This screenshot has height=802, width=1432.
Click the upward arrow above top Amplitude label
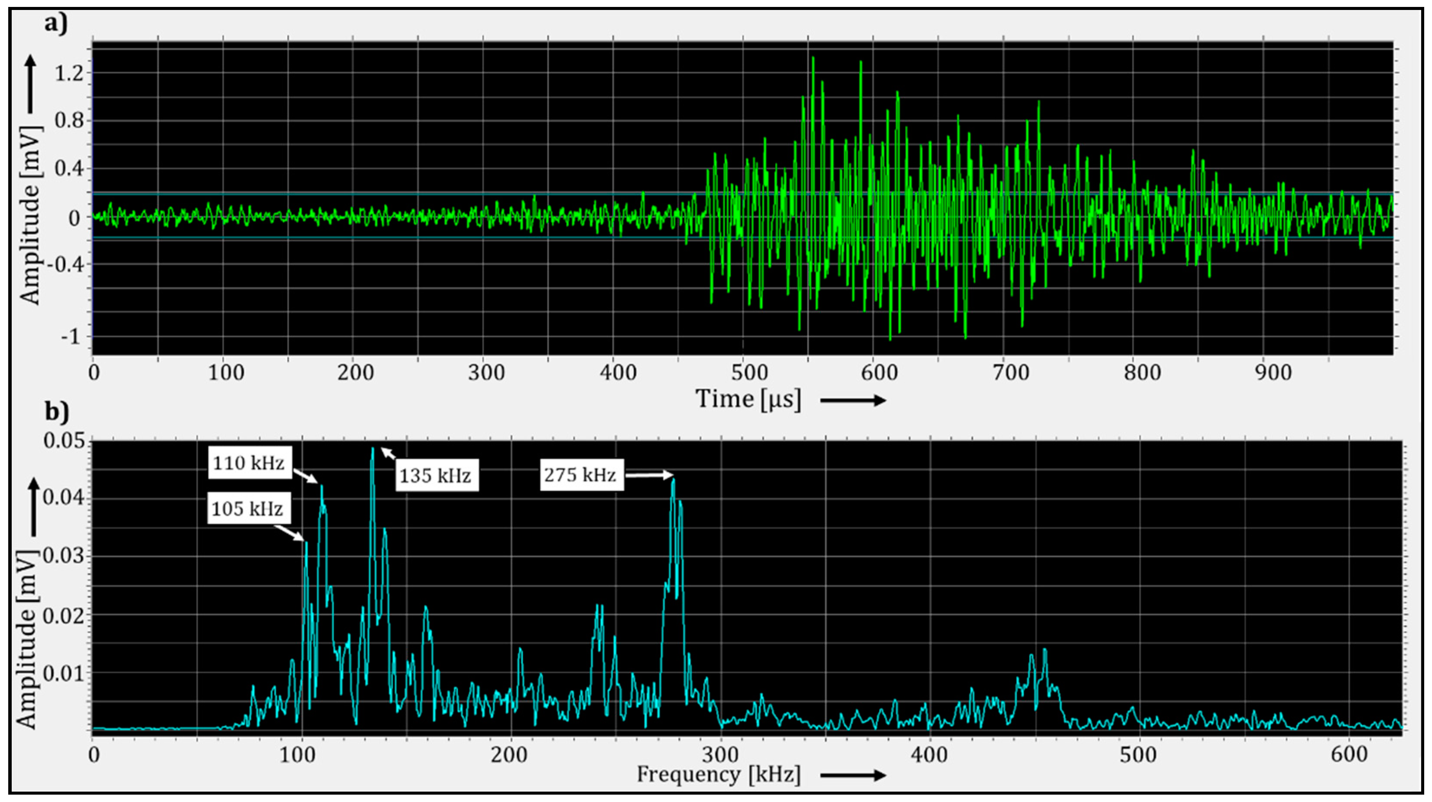(x=31, y=85)
